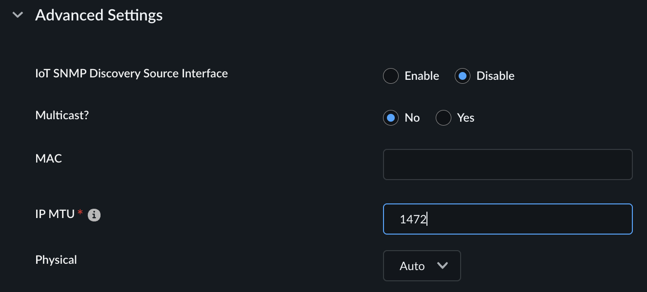Click the Disable option label text

(495, 76)
